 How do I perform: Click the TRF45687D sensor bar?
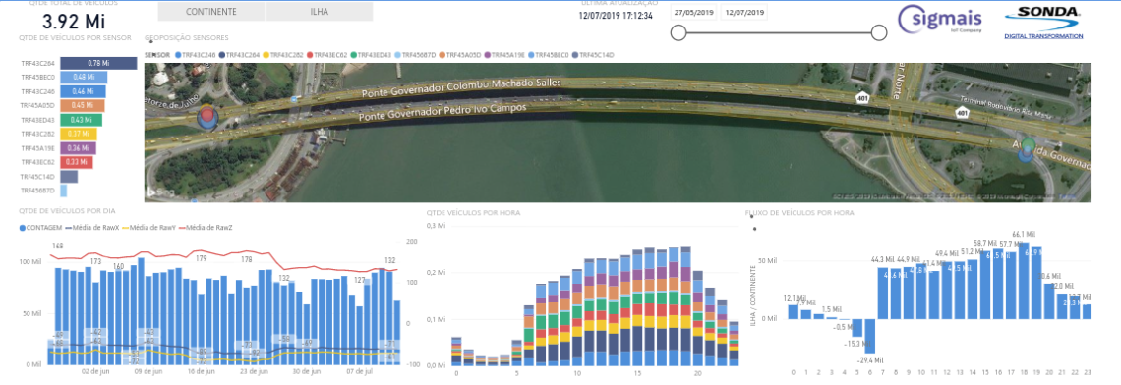[x=64, y=191]
